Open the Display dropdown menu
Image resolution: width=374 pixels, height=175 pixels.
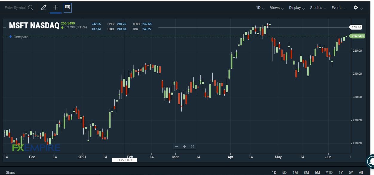(297, 8)
